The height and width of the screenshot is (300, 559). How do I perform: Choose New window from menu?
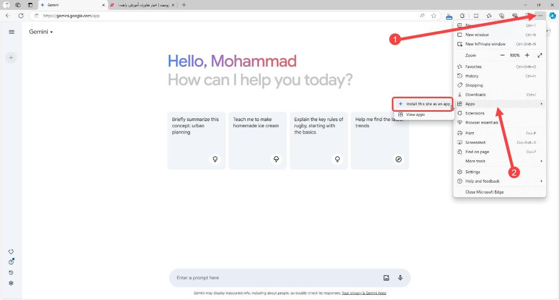(499, 35)
